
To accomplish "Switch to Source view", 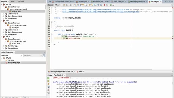I will (51, 5).
